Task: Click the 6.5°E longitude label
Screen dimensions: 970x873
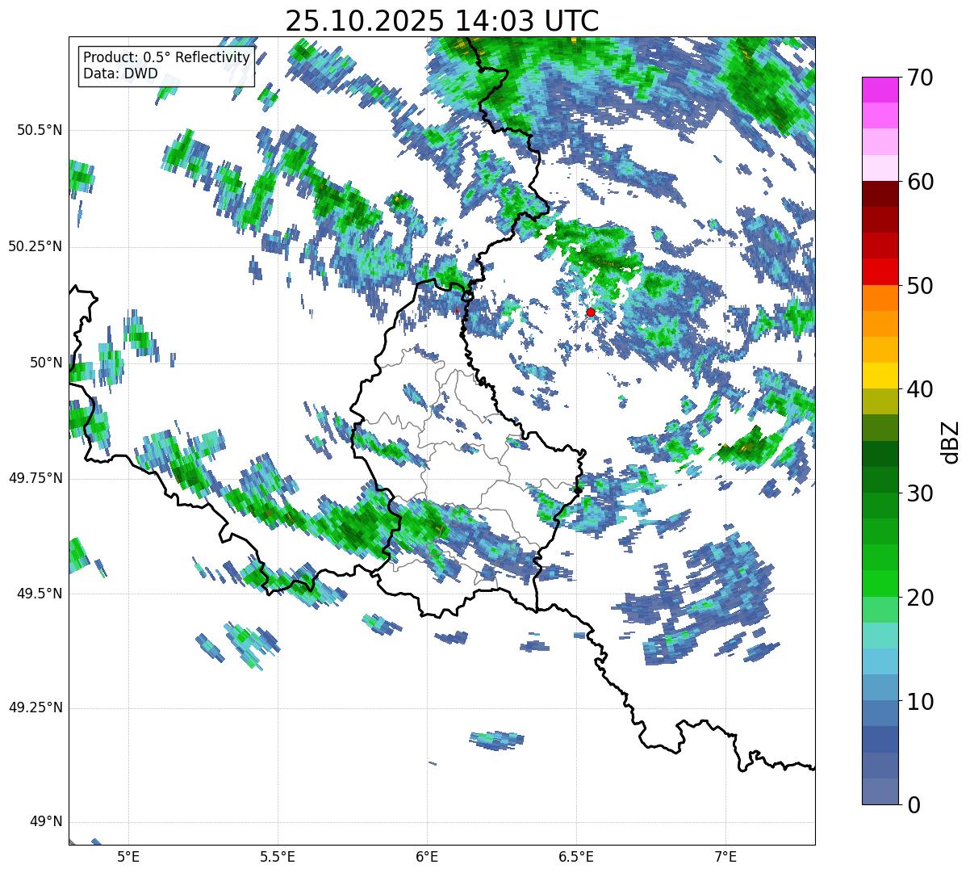Action: [x=576, y=856]
